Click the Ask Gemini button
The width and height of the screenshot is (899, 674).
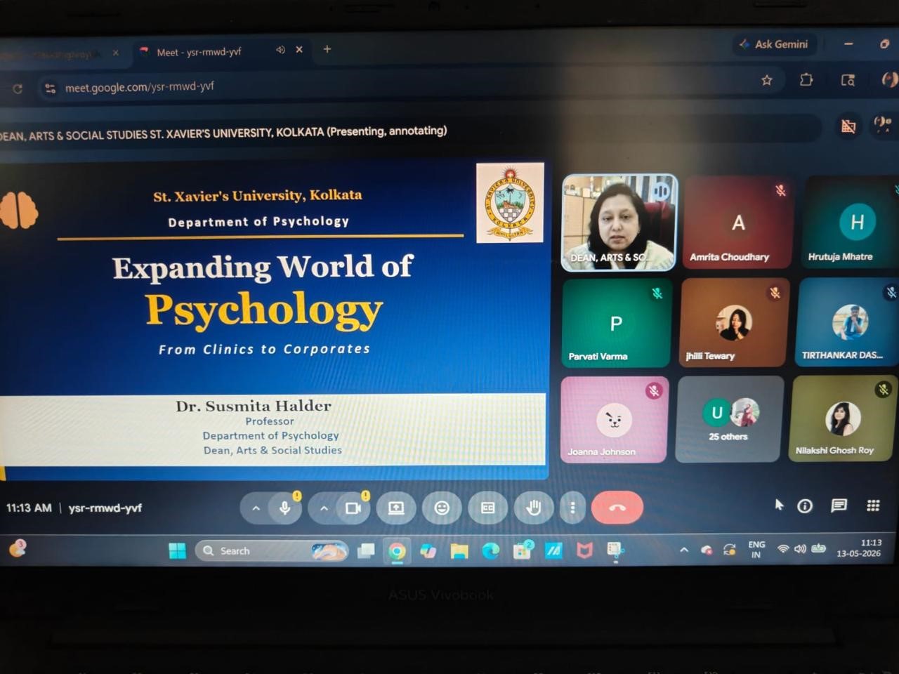(x=774, y=44)
